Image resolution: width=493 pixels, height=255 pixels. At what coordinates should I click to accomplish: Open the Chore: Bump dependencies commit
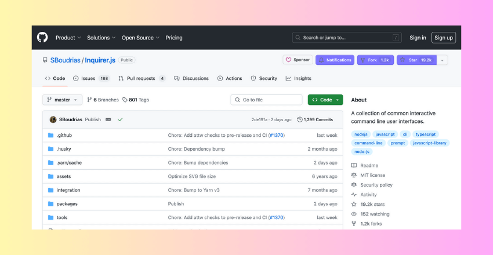198,163
